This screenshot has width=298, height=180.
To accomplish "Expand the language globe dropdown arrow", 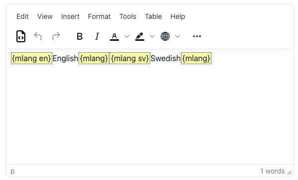I will tap(178, 36).
